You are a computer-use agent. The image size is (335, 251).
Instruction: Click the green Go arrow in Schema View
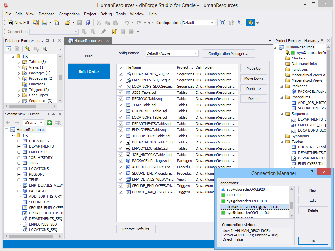click(49, 122)
